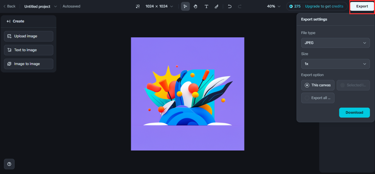The width and height of the screenshot is (375, 174).
Task: Select the Text tool
Action: point(206,6)
